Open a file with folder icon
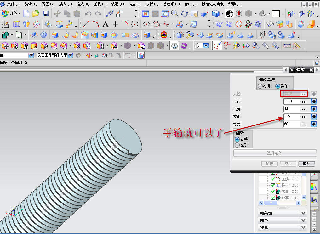Image resolution: width=320 pixels, height=234 pixels. click(x=36, y=14)
